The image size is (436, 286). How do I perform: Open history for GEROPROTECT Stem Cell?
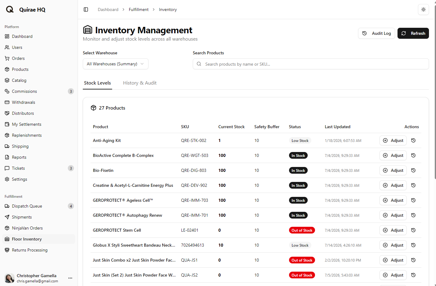point(413,230)
